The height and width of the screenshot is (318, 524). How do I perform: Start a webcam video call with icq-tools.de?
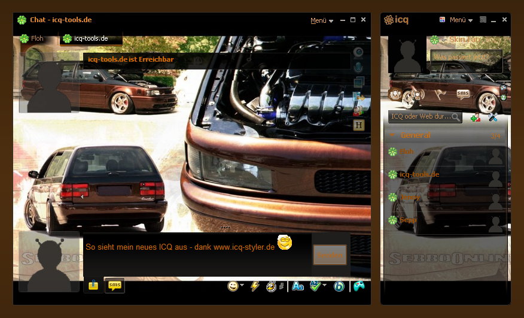click(x=358, y=53)
